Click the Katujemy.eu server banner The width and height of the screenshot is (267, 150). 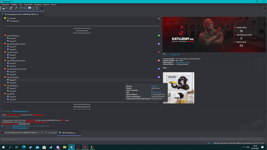coord(214,34)
